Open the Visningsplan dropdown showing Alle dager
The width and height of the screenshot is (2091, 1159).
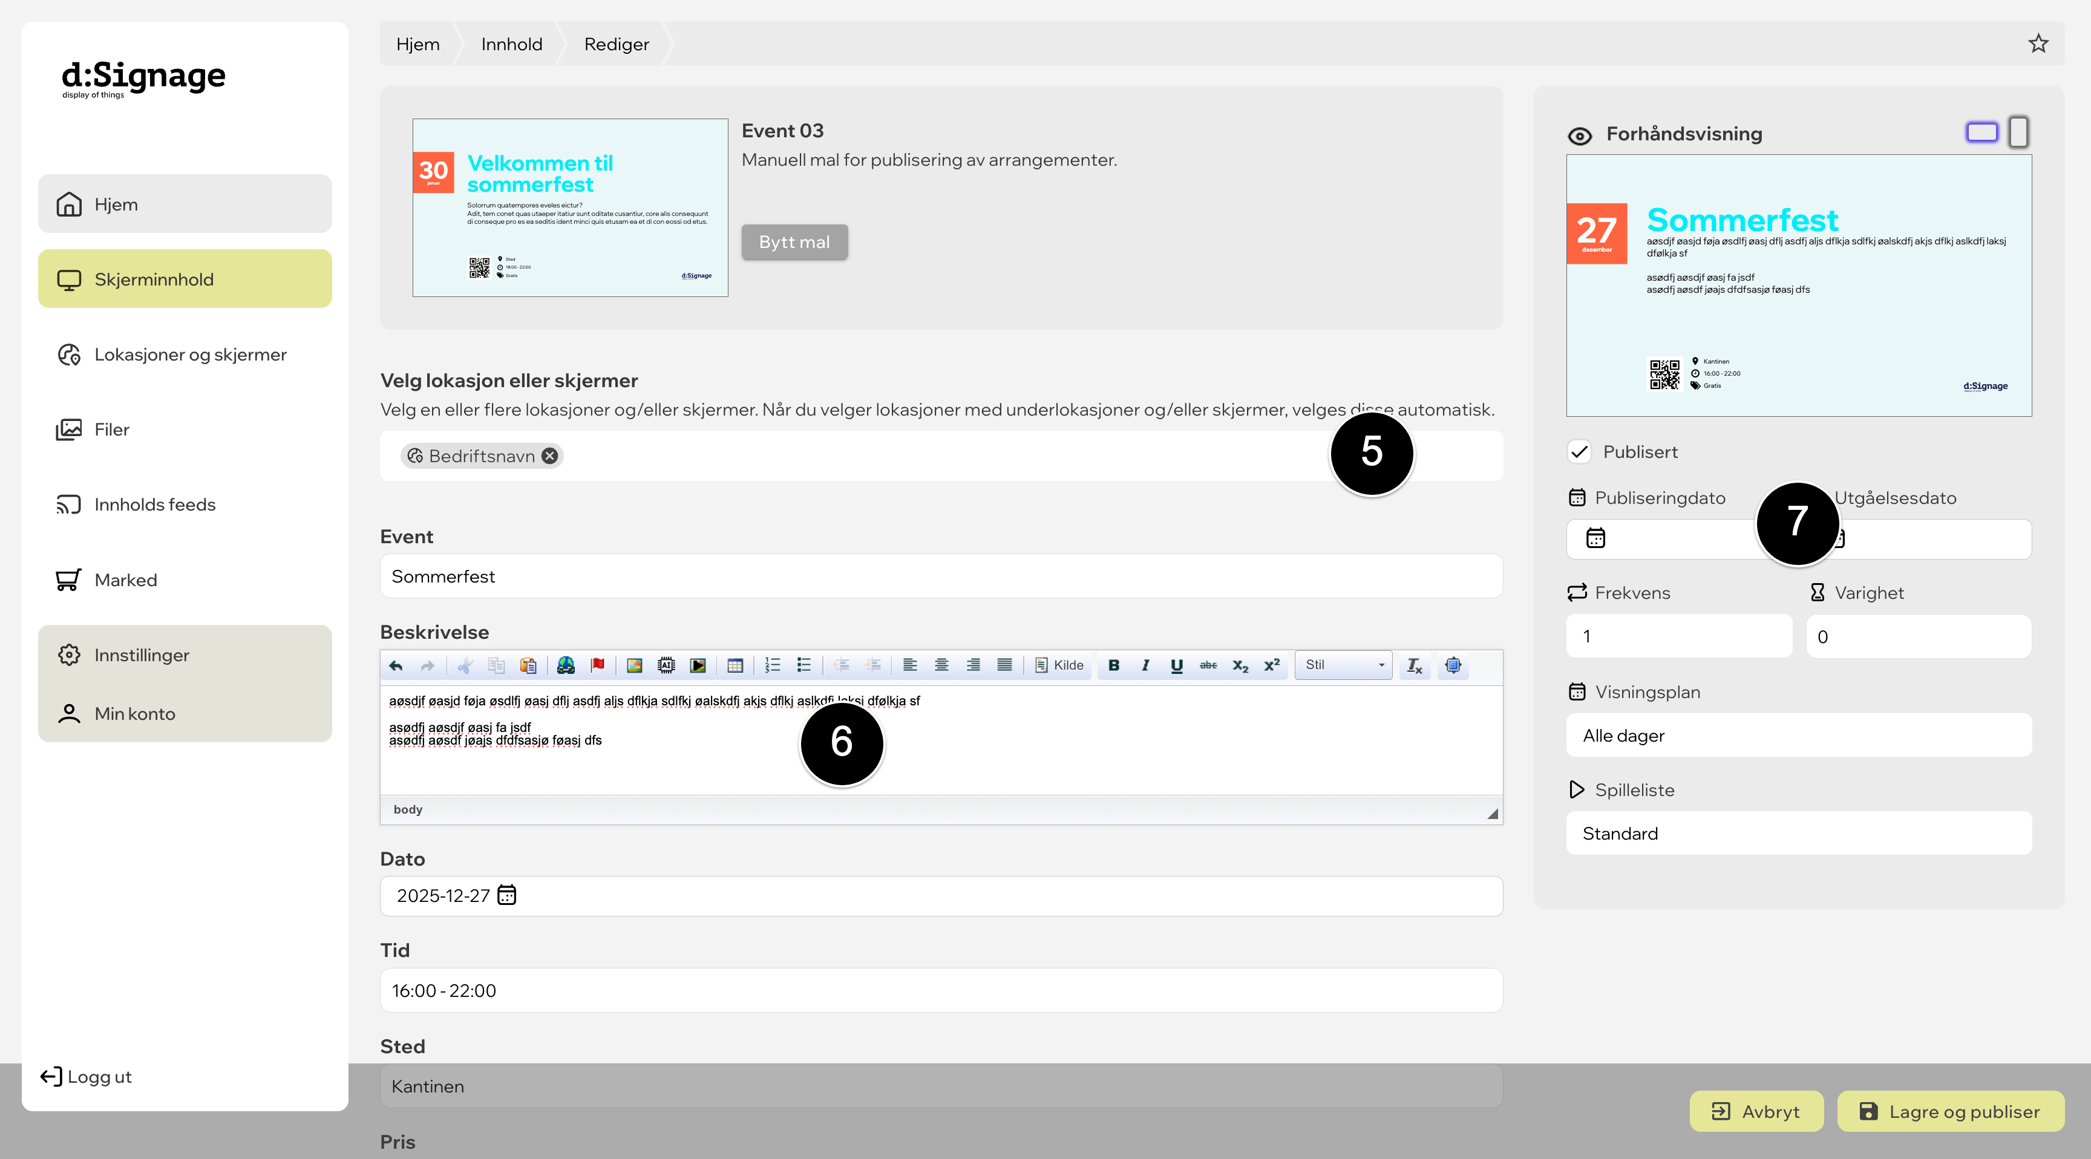tap(1799, 736)
